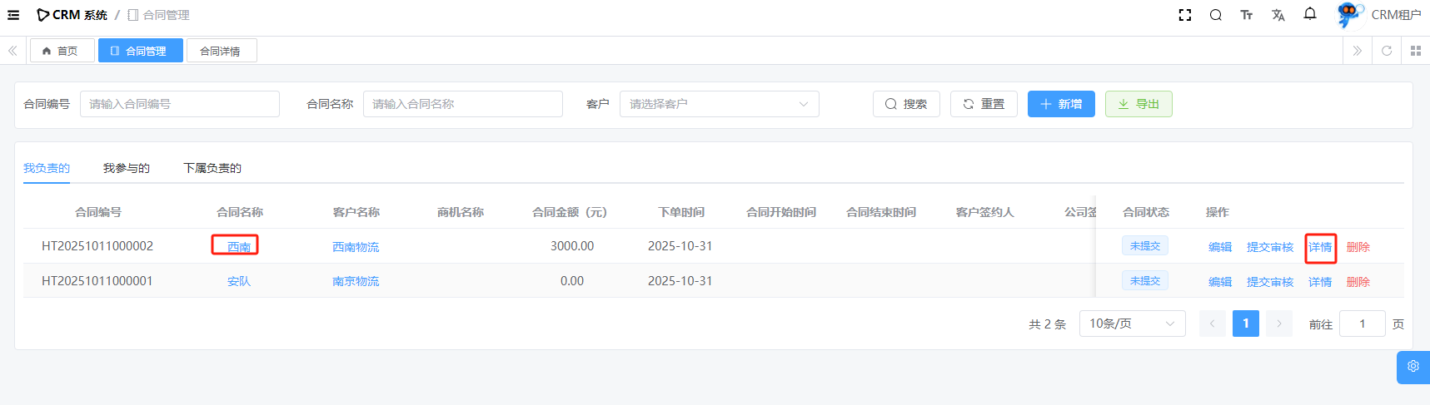
Task: Export contracts with the 导出 button
Action: click(x=1139, y=104)
